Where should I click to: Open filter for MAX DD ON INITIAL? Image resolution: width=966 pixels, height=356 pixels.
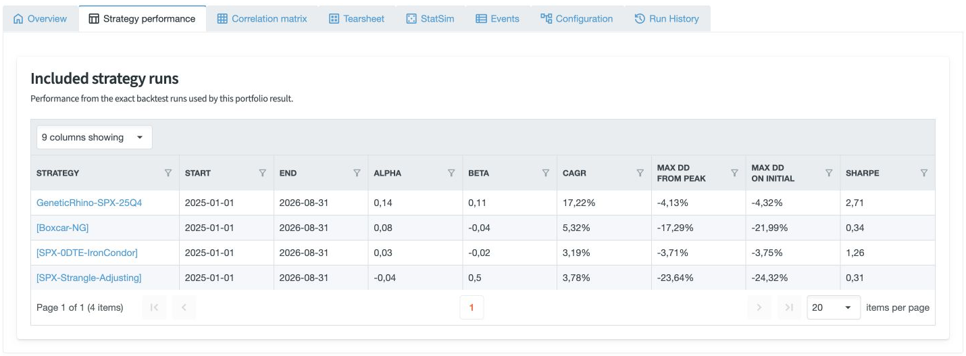829,173
